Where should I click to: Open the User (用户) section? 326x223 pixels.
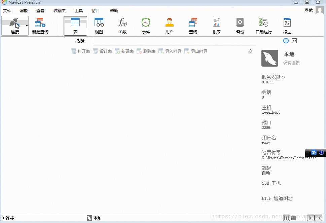click(x=170, y=26)
